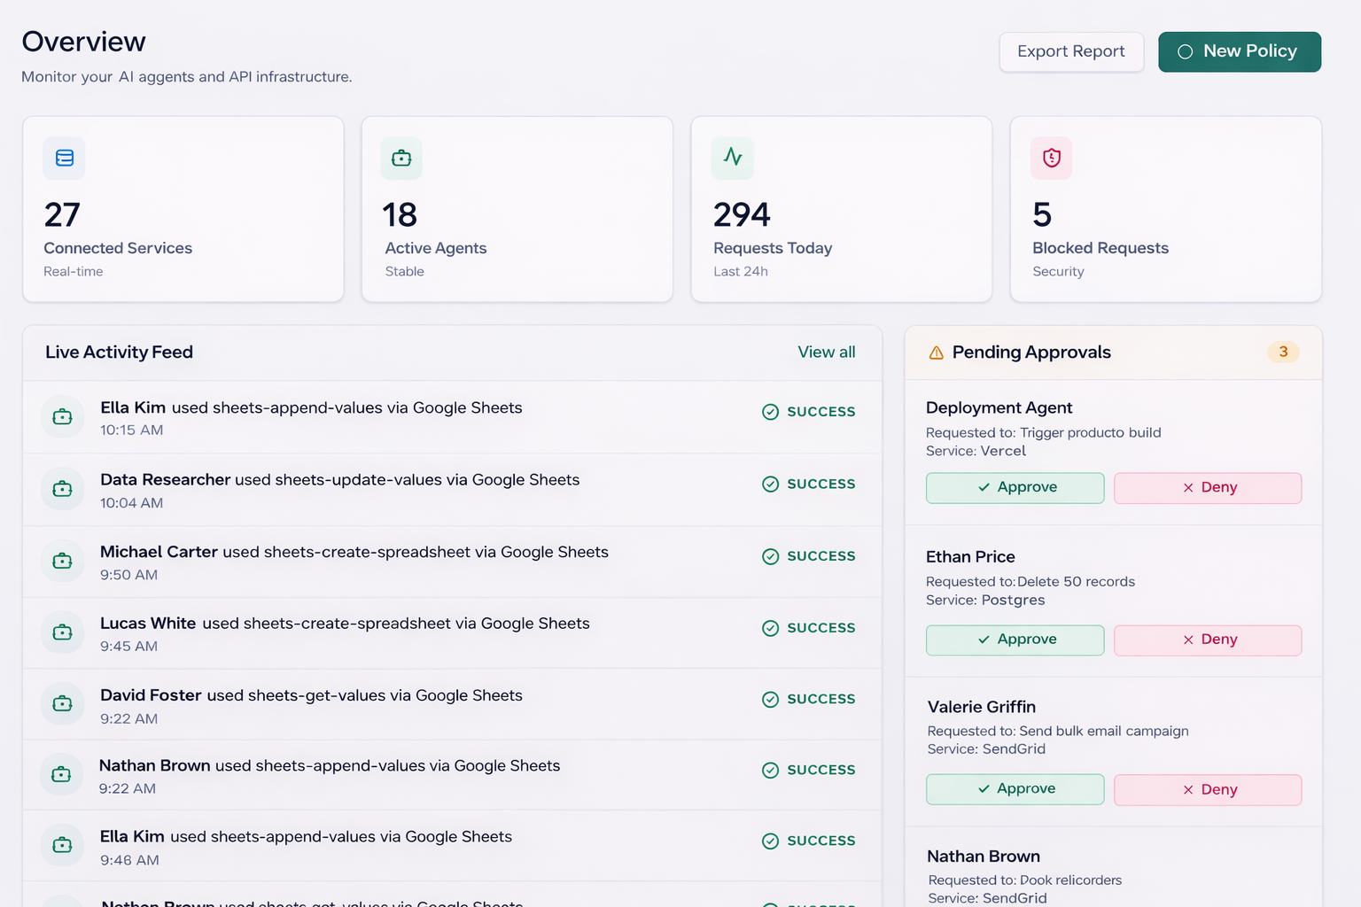
Task: Deny the Deployment Agent Vercel request
Action: pyautogui.click(x=1207, y=488)
